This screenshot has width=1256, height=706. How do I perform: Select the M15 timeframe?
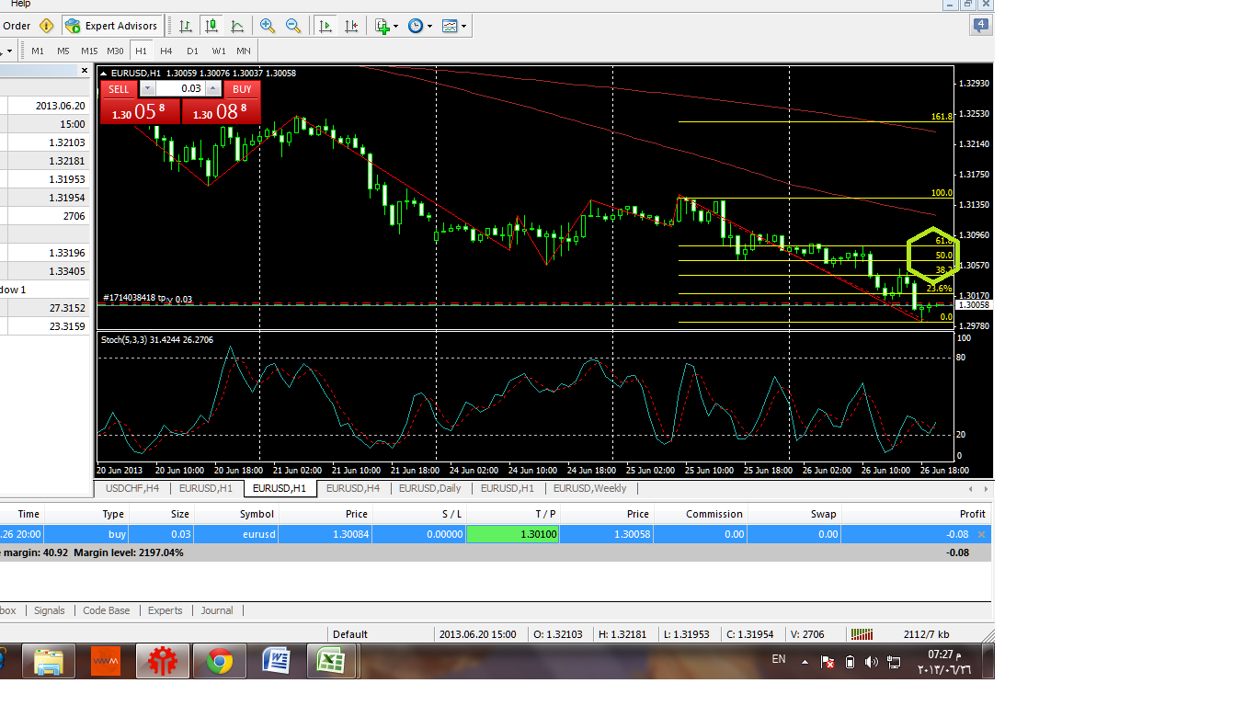[x=89, y=51]
